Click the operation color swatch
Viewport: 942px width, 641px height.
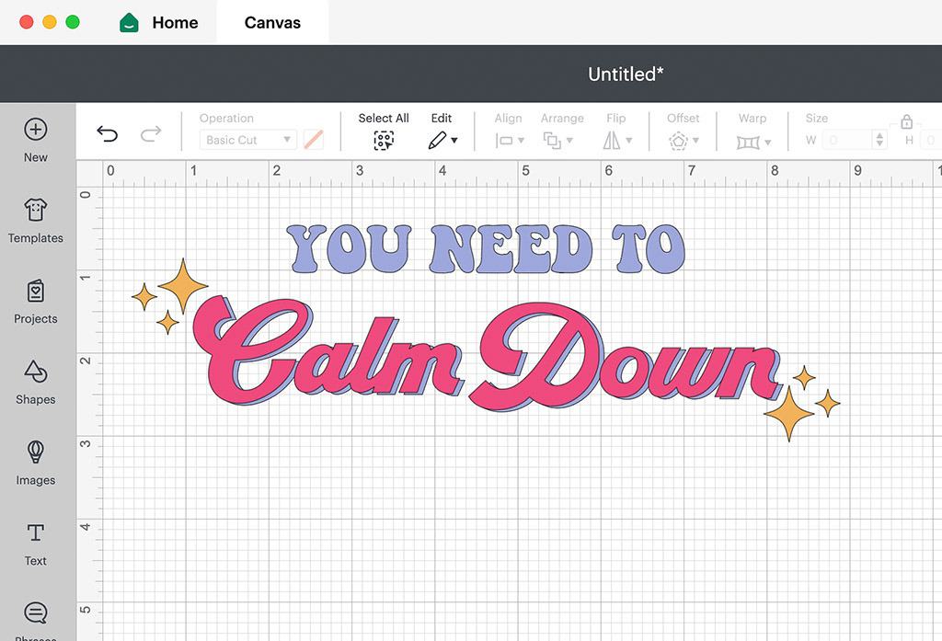(314, 140)
